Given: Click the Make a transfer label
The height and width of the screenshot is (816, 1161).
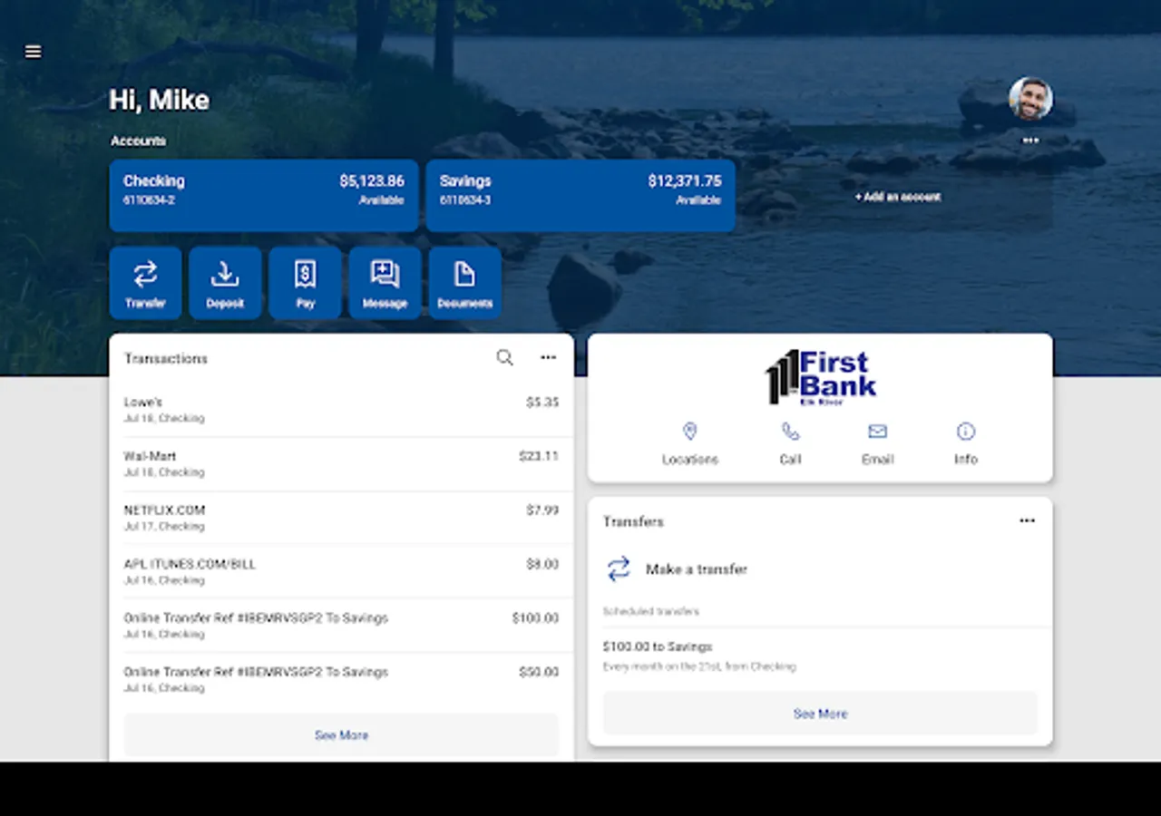Looking at the screenshot, I should click(x=697, y=569).
